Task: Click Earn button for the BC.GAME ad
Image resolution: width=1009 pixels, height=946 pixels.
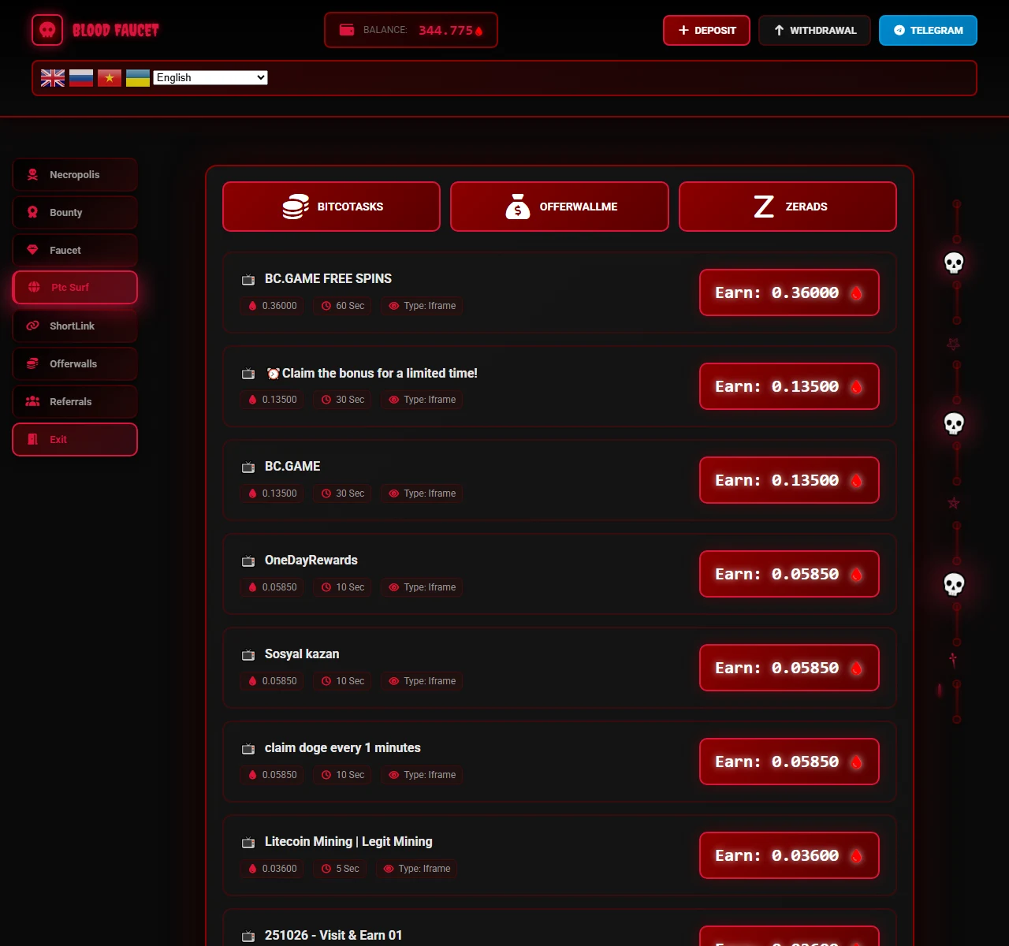Action: pyautogui.click(x=789, y=480)
